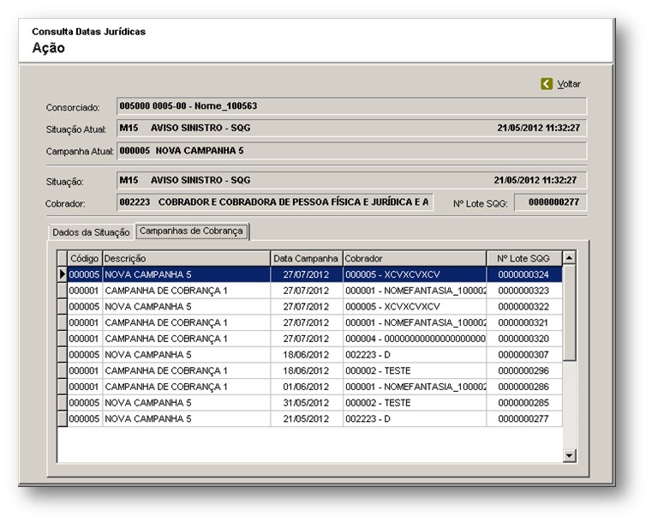Select lote cell 0000000286

(x=524, y=387)
